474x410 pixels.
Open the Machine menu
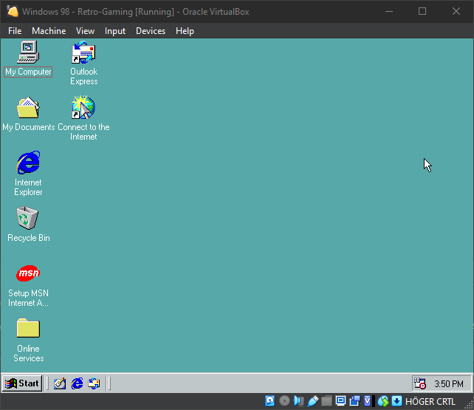coord(49,31)
